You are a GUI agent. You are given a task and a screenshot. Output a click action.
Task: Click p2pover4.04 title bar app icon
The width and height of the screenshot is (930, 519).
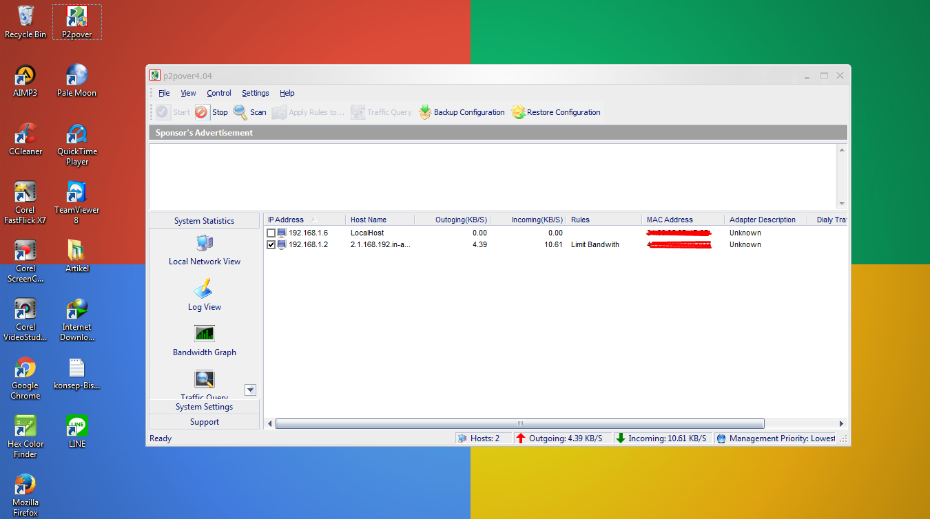[156, 76]
